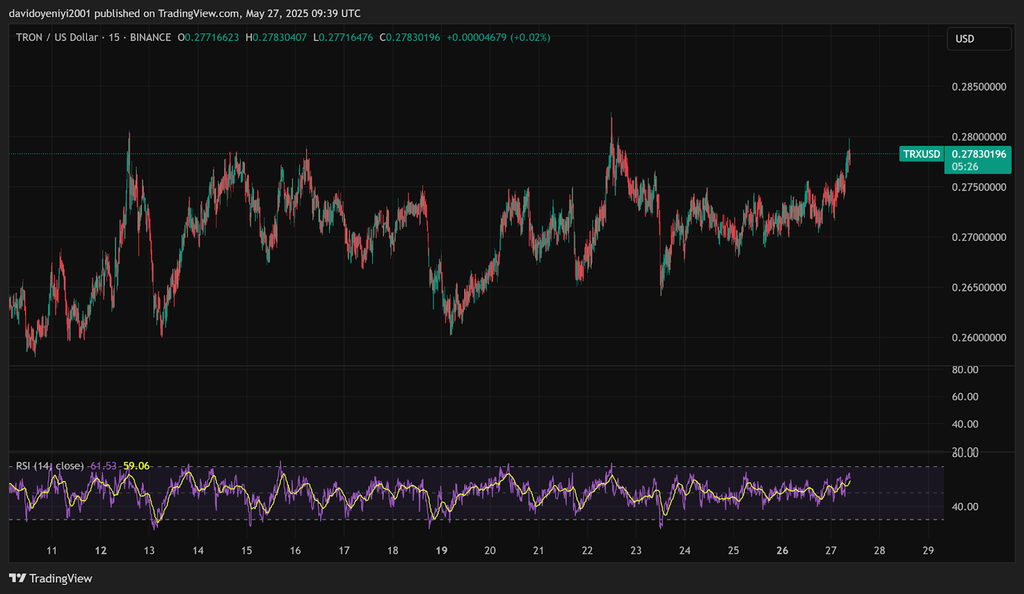Image resolution: width=1024 pixels, height=594 pixels.
Task: Open the USD currency selector
Action: click(x=979, y=39)
